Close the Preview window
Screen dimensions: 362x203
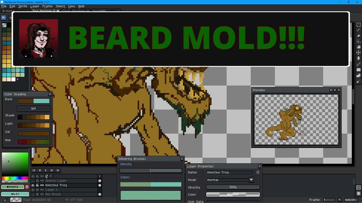click(339, 90)
